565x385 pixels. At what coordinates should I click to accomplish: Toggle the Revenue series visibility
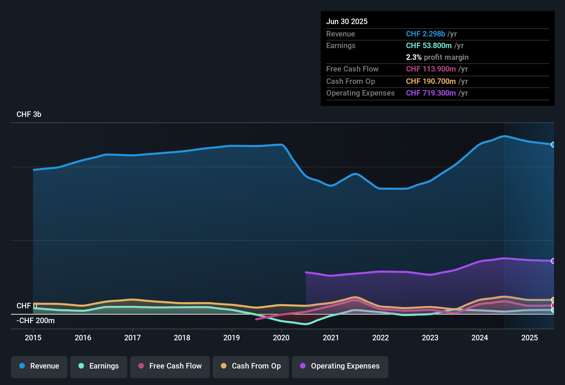39,366
